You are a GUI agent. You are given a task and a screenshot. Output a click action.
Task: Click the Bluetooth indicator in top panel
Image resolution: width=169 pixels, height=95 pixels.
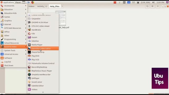coord(129,2)
